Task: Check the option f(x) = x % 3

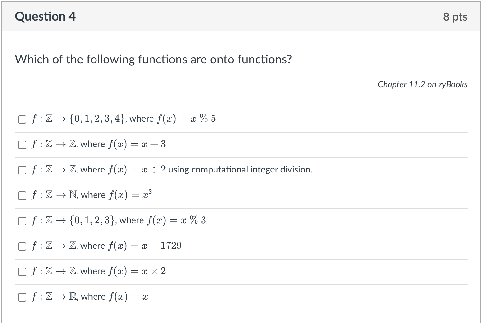Action: (22, 221)
